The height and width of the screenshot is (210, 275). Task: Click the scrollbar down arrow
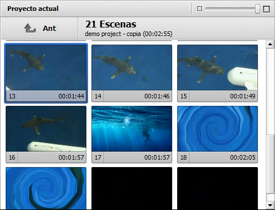click(270, 205)
